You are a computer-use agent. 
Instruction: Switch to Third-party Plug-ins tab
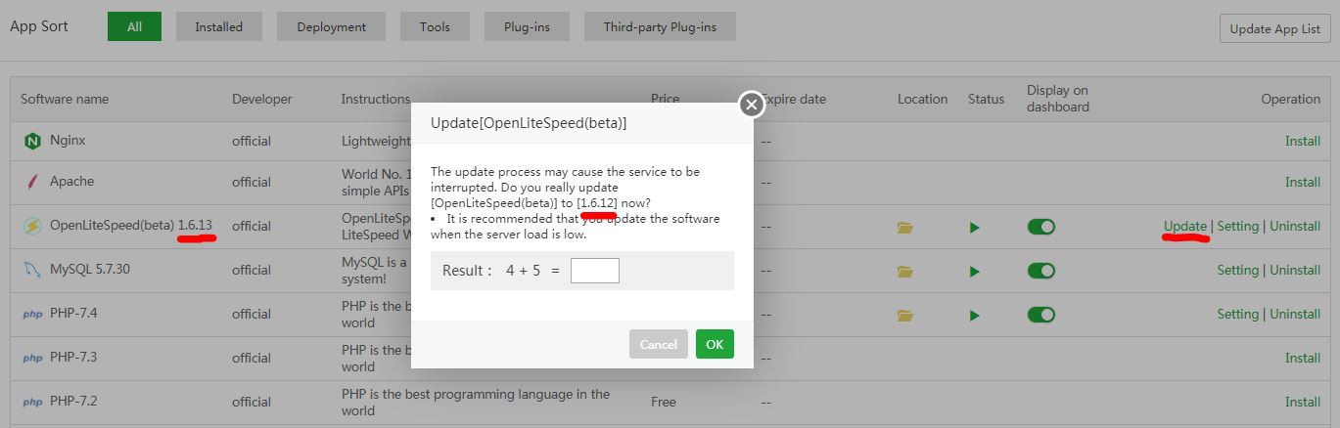(x=660, y=26)
